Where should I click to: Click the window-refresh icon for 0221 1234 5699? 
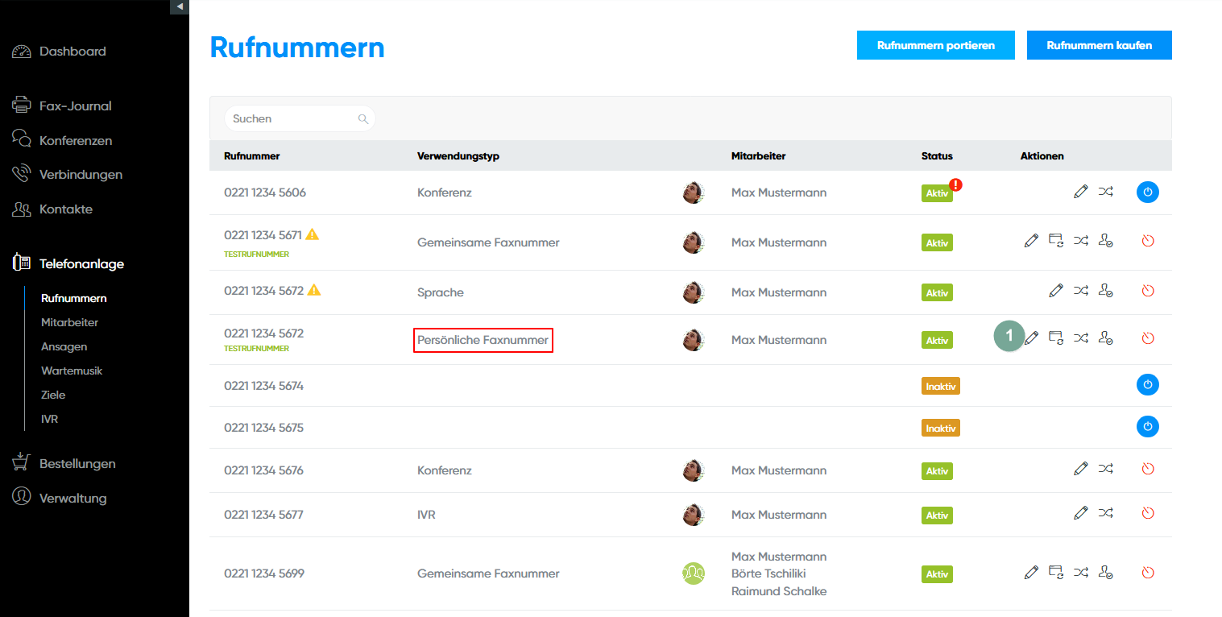click(x=1055, y=572)
